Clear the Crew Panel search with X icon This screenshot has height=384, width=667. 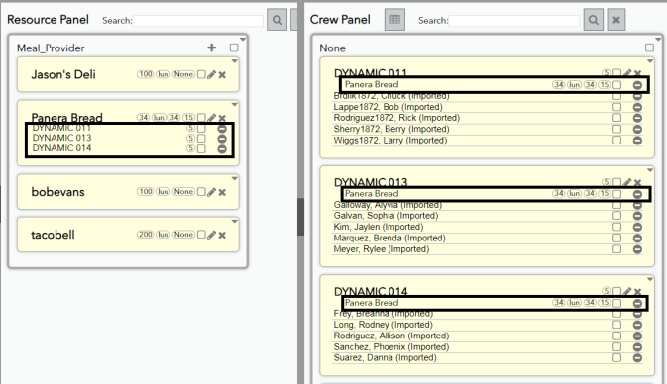[x=615, y=20]
